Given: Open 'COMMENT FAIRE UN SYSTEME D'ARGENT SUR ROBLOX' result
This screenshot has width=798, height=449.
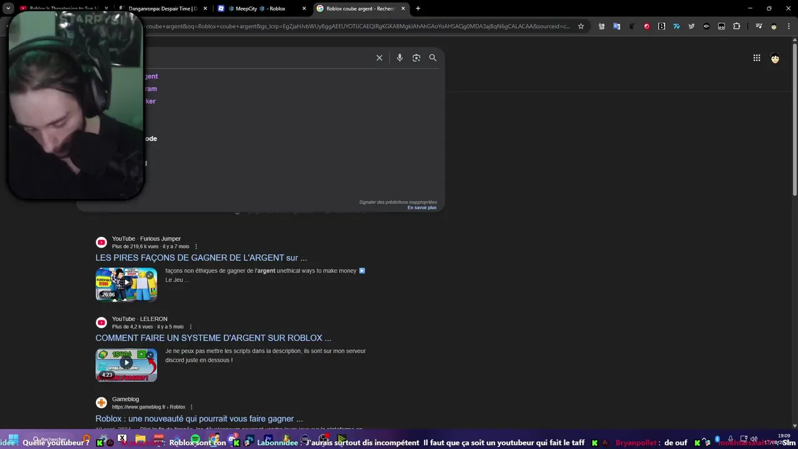Looking at the screenshot, I should click(x=213, y=338).
